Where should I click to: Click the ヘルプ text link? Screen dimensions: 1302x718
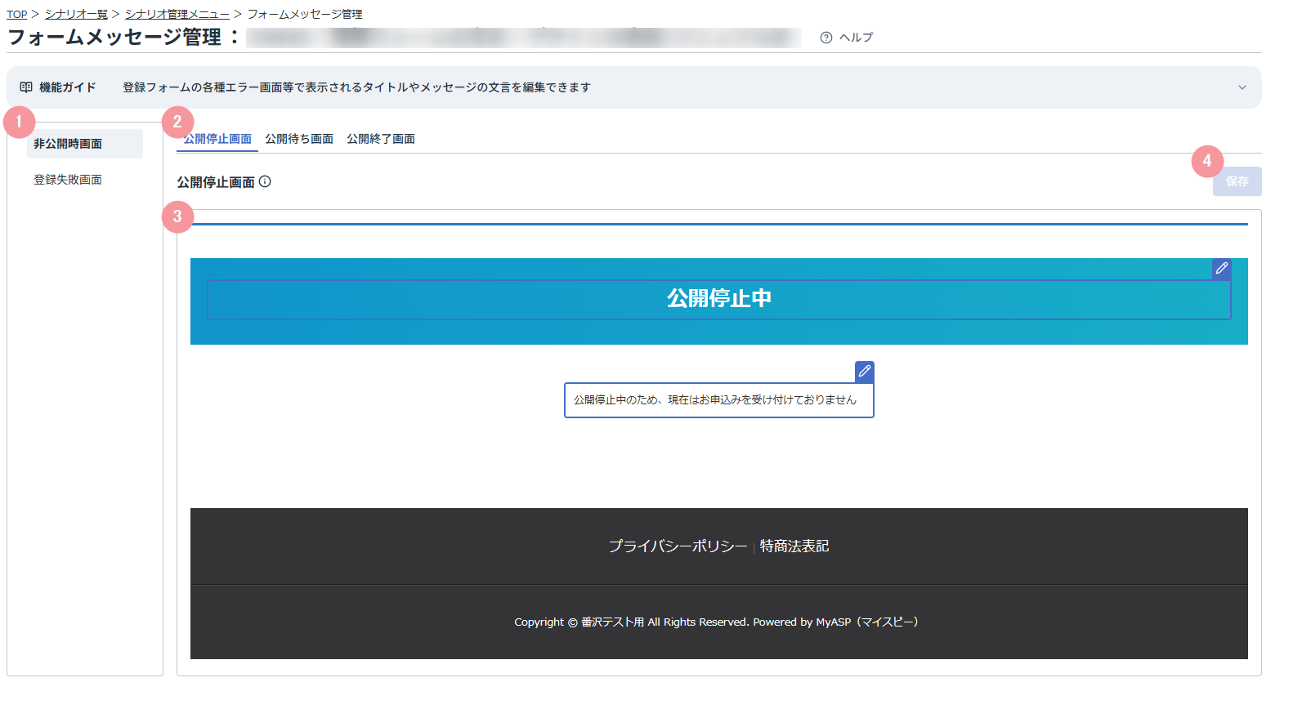click(856, 38)
